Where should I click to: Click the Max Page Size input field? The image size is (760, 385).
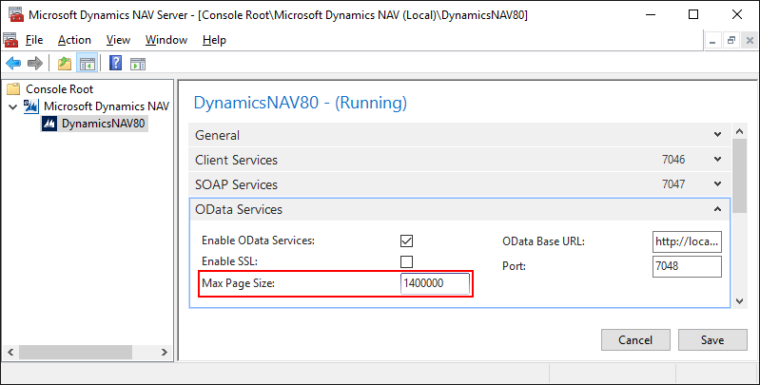pos(435,283)
